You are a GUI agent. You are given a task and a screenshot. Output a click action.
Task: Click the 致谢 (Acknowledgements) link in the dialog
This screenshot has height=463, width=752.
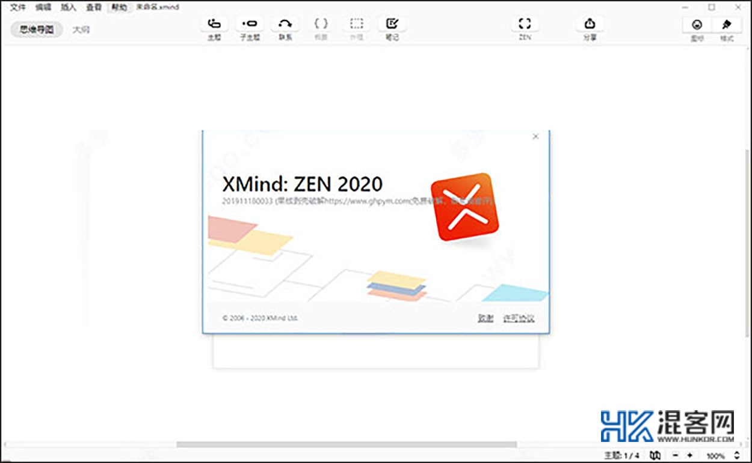click(485, 318)
